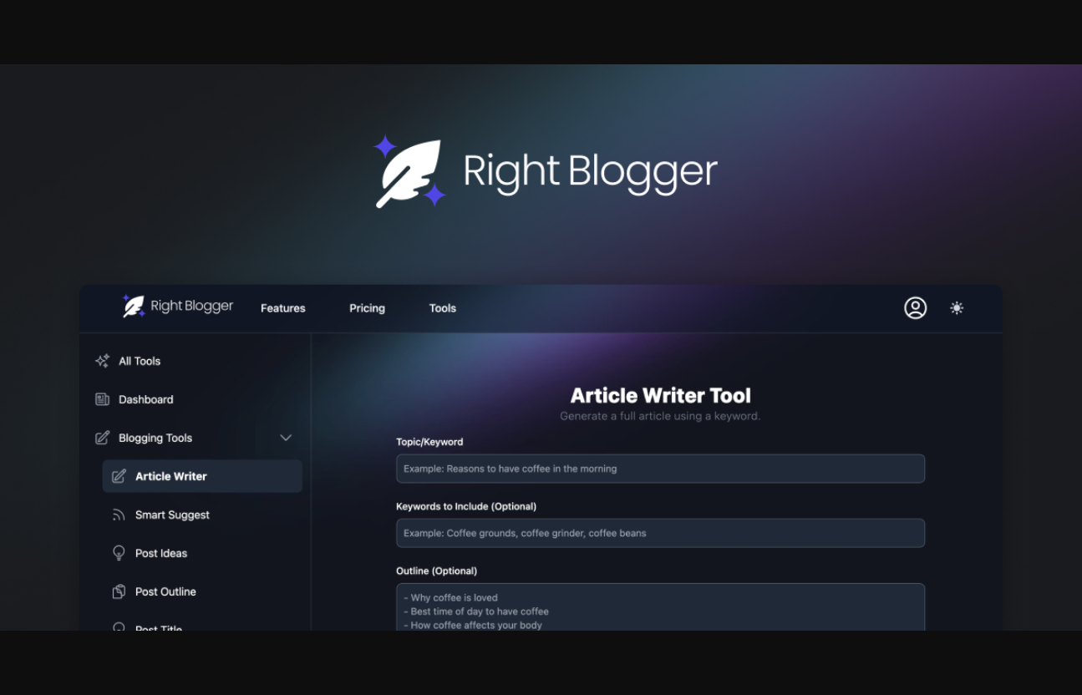Click the Post Ideas lightbulb icon
Screen dimensions: 1082x695
[119, 553]
